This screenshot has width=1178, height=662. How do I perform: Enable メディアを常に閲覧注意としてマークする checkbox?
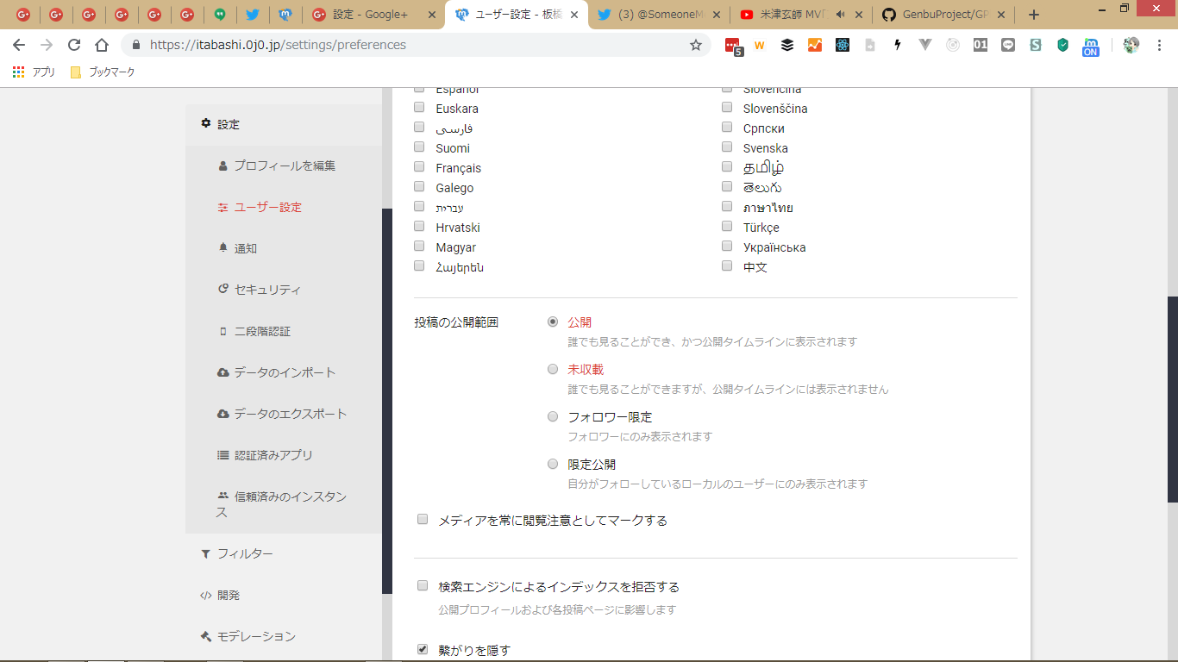click(x=423, y=520)
